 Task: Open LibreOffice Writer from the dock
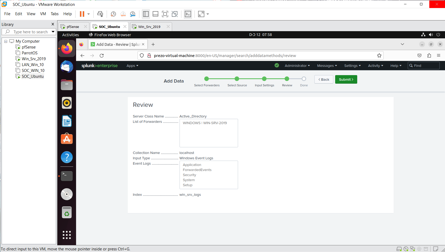[67, 121]
